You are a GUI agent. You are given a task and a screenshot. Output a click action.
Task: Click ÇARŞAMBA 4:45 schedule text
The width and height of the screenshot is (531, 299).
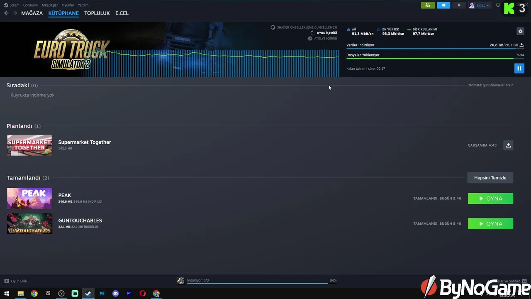tap(482, 145)
